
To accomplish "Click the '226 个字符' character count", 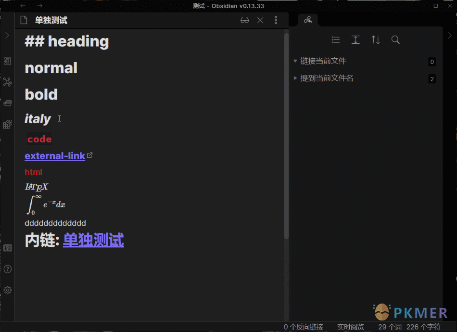I will point(423,327).
